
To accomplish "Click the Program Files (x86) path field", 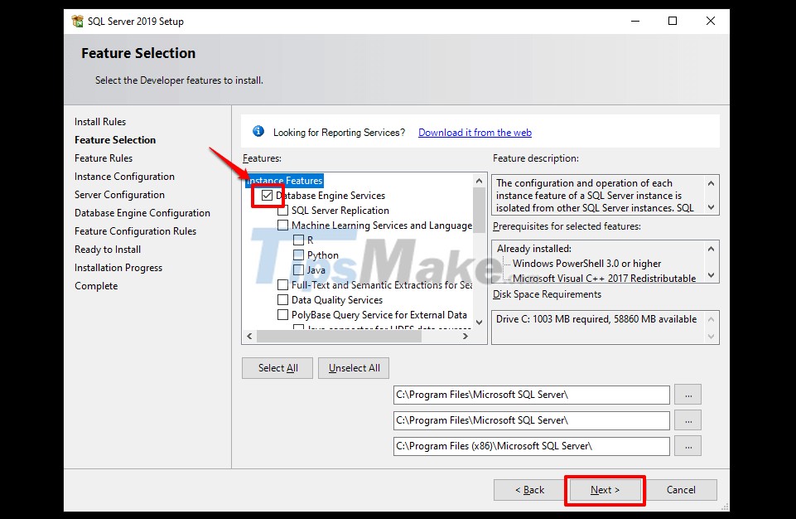I will 532,446.
